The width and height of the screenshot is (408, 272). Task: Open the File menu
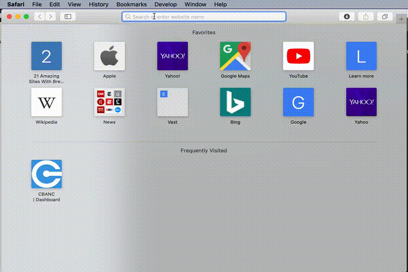(x=37, y=5)
